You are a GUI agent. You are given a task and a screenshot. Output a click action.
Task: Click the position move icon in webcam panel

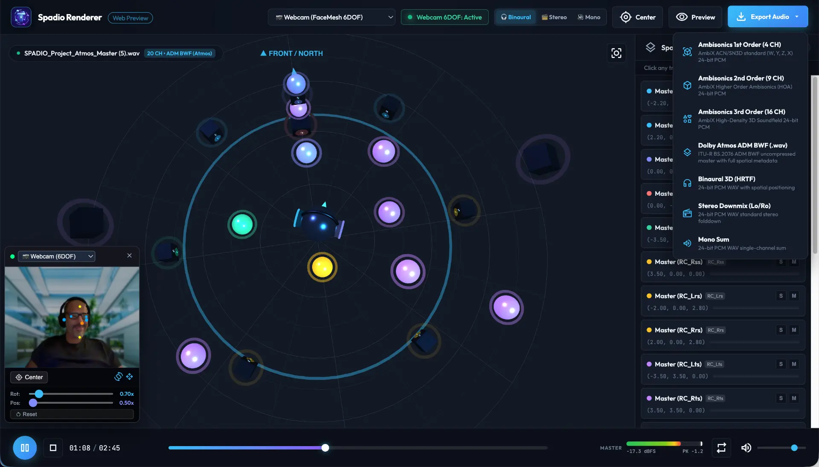coord(130,377)
